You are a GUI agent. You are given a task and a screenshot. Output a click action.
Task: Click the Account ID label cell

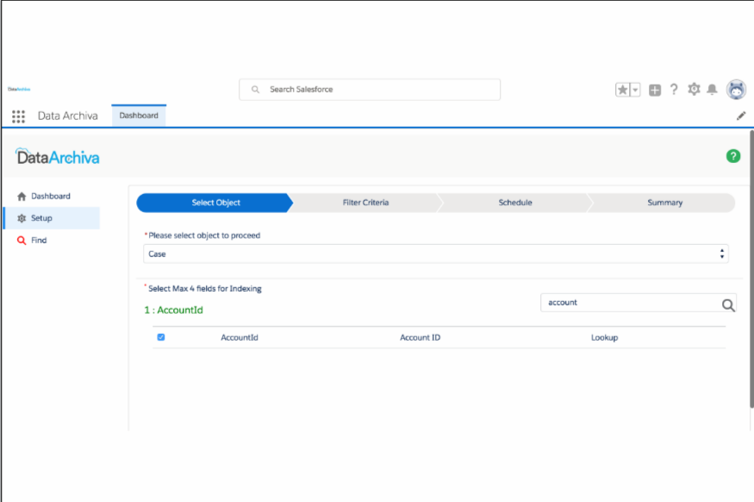[420, 337]
